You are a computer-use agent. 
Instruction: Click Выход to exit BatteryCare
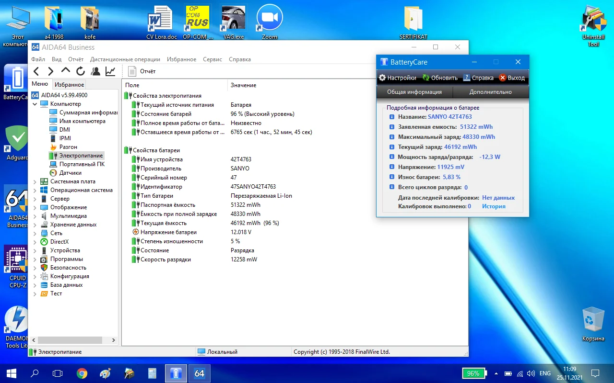pos(512,78)
